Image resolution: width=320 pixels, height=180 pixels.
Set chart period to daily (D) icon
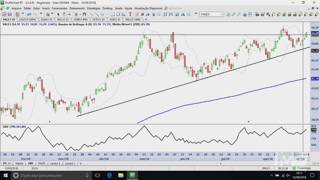(300, 14)
